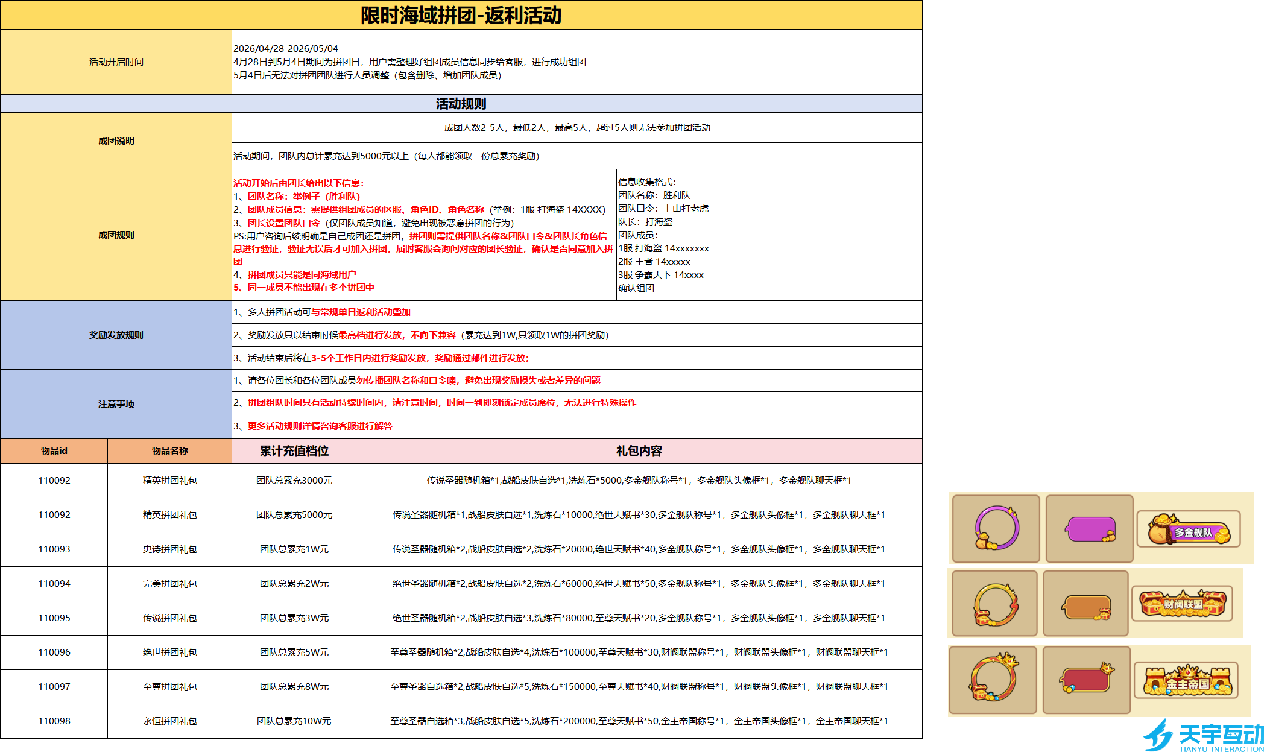
Task: Select the 确认组团 text
Action: (x=636, y=288)
